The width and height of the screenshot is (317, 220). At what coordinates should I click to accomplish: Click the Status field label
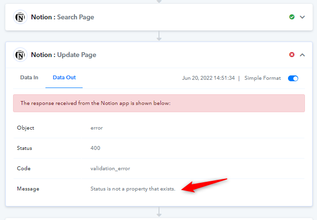click(25, 148)
